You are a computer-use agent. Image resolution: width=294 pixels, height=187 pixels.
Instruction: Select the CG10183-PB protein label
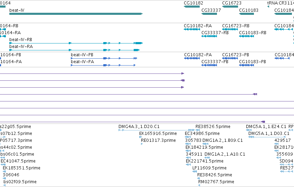click(253, 62)
